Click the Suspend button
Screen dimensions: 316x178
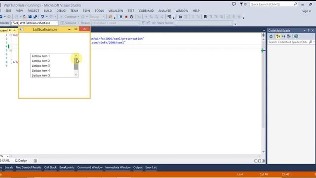[x=69, y=23]
